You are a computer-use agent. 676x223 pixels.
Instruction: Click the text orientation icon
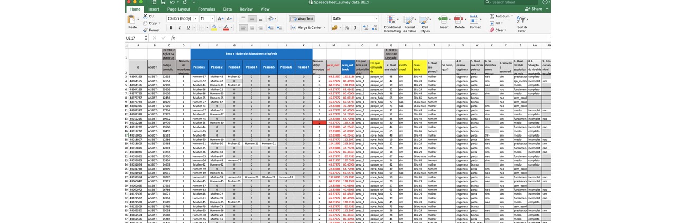(x=271, y=18)
